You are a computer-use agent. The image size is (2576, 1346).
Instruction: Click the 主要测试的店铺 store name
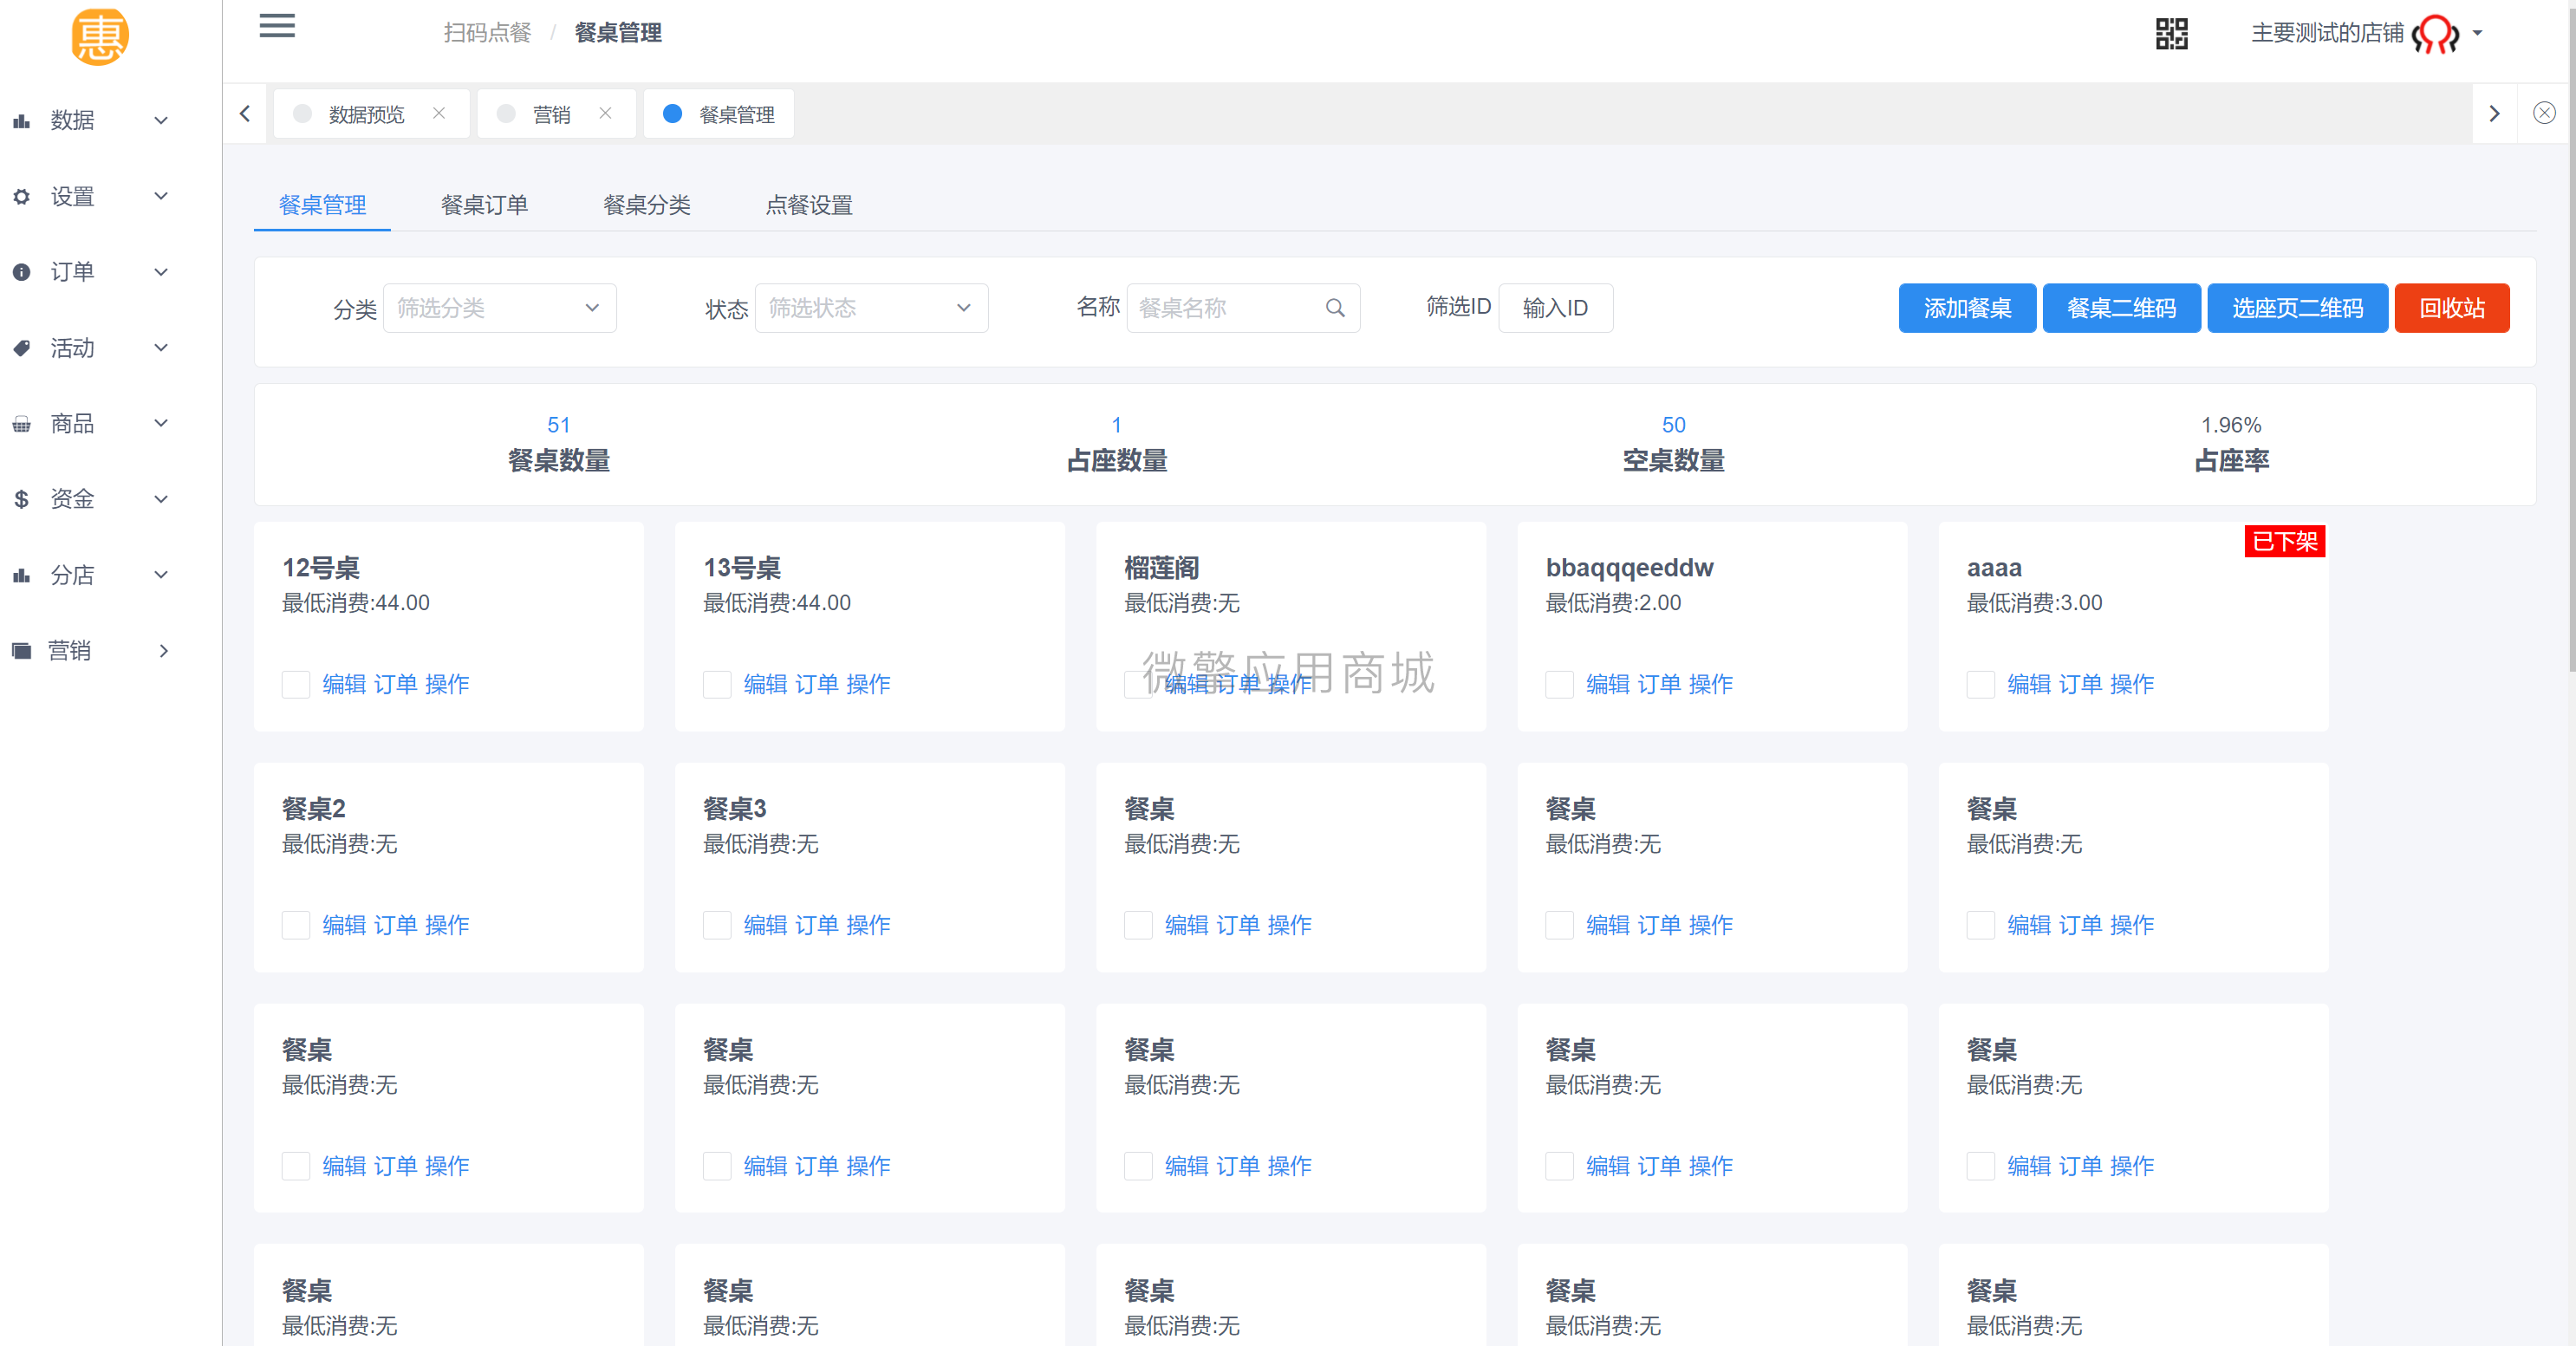tap(2326, 33)
